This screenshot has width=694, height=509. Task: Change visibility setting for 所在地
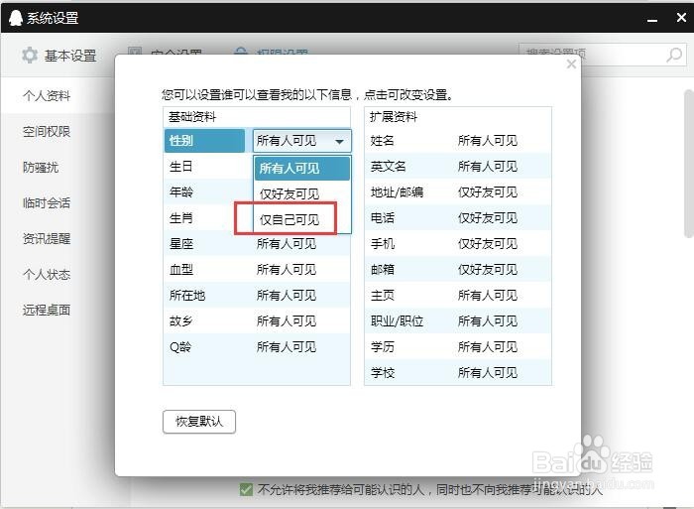click(x=287, y=296)
